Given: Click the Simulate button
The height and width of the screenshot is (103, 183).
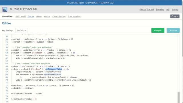Looking at the screenshot, I should [x=173, y=30].
